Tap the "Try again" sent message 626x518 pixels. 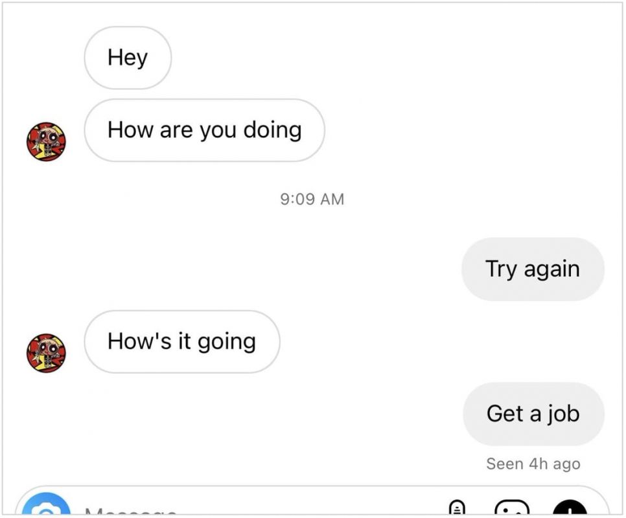click(x=533, y=269)
